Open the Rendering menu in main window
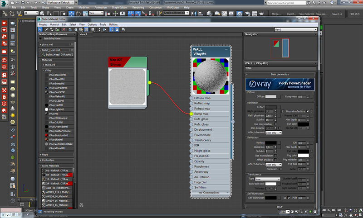 click(138, 8)
